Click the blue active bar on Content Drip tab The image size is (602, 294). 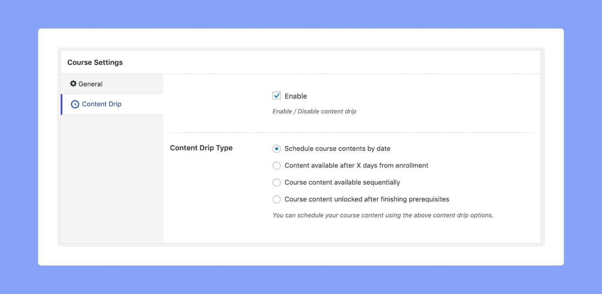point(62,104)
